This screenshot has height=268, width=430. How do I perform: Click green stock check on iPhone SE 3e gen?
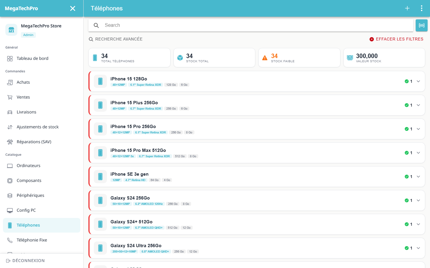click(x=407, y=177)
